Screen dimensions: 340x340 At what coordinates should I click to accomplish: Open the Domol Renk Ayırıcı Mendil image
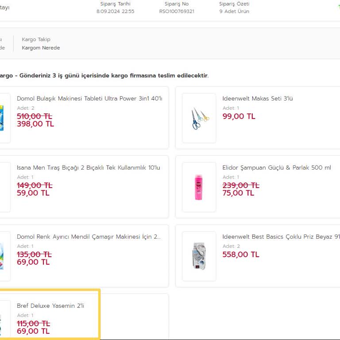(x=4, y=256)
